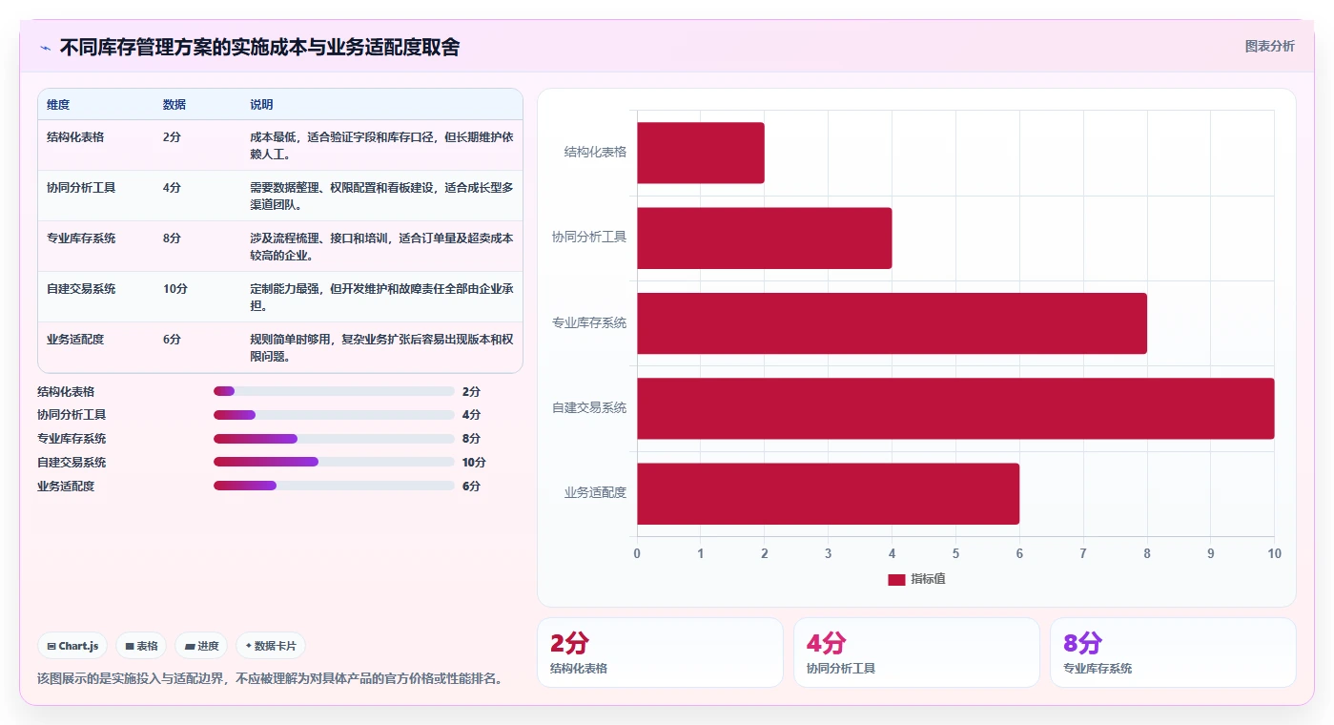Viewport: 1334px width, 725px height.
Task: Click the 专业库存系统 progress bar
Action: 334,439
